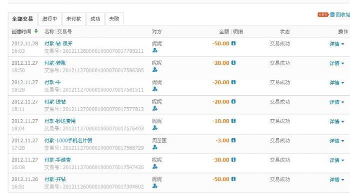Screen dimensions: 350x193
Task: Switch to the 成功 tab
Action: click(x=95, y=19)
